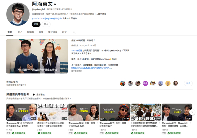
Task: Expand channel description via 顯示更多
Action: click(101, 14)
